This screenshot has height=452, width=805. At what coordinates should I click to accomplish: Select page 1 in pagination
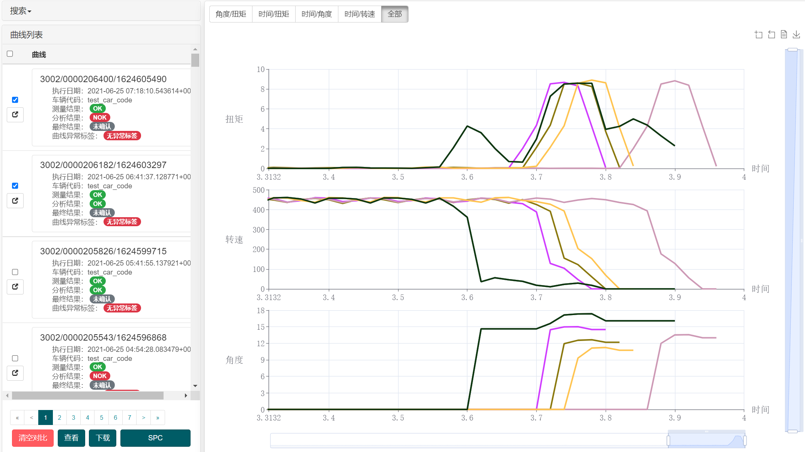(x=45, y=417)
